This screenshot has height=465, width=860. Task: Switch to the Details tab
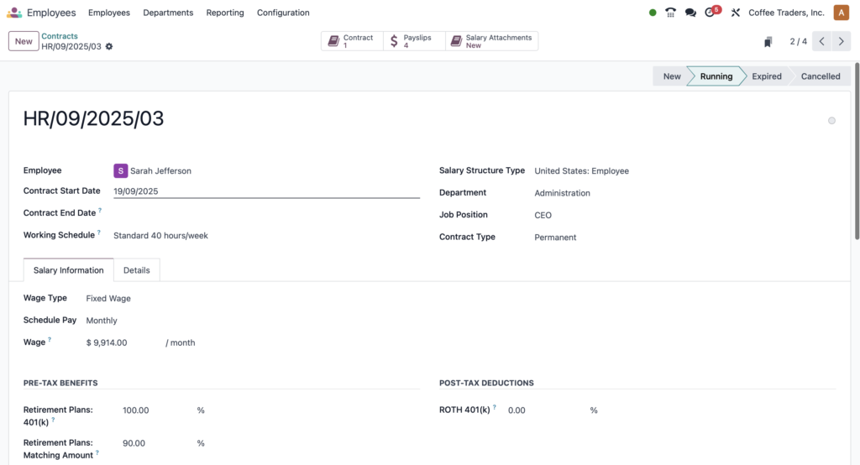137,270
